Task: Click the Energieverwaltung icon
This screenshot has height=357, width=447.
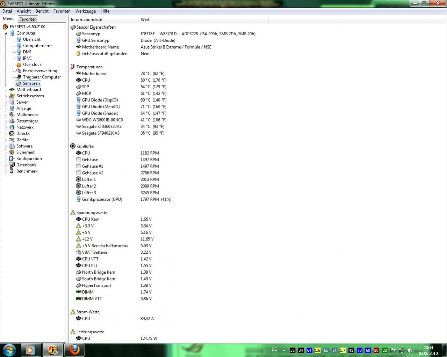Action: point(19,71)
